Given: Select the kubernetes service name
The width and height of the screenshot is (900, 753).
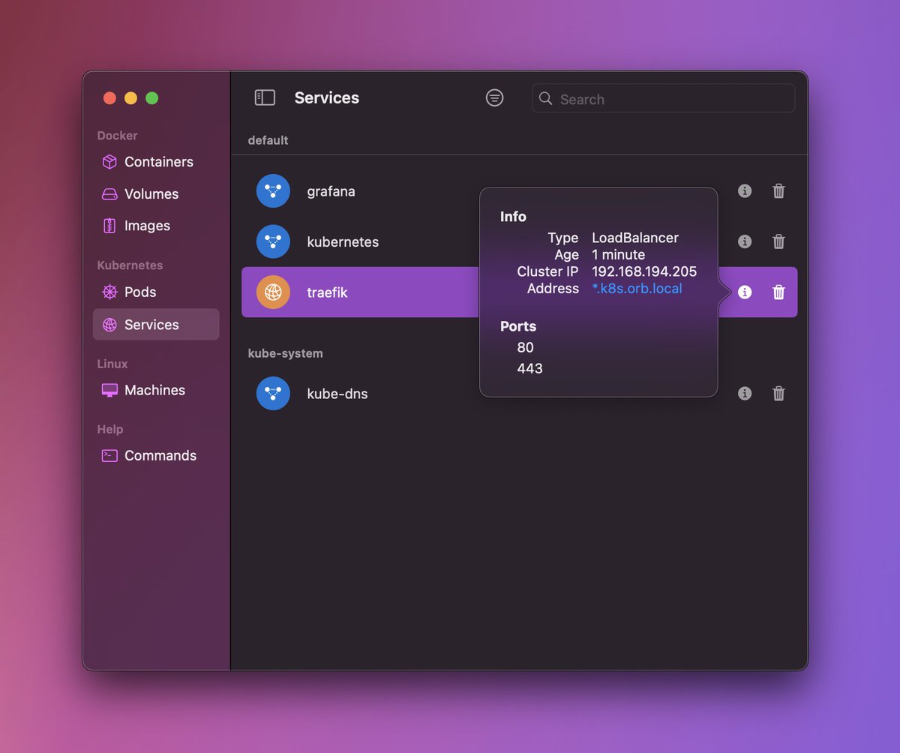Looking at the screenshot, I should pos(343,241).
